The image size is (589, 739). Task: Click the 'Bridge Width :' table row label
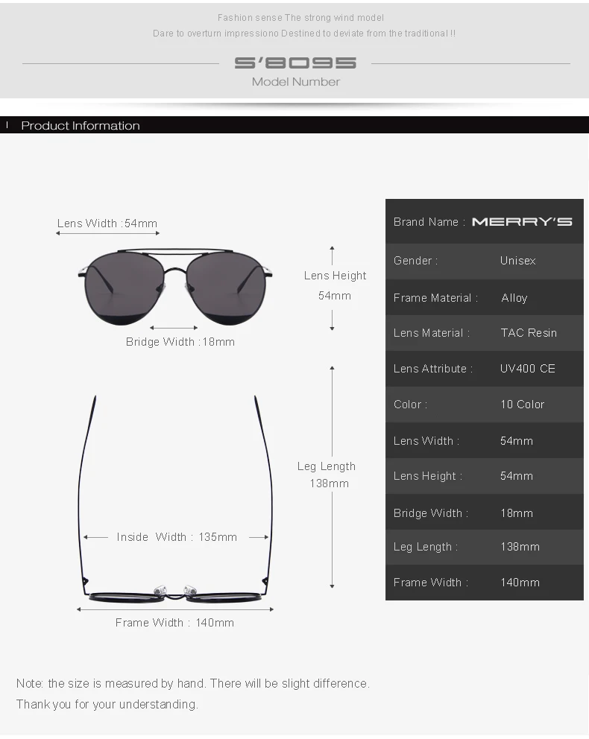coord(431,513)
